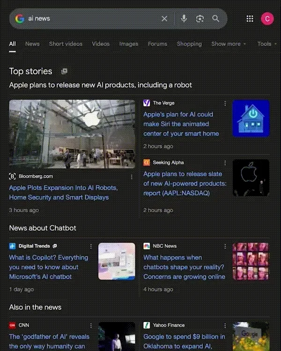Clear the search query with X icon

(164, 19)
